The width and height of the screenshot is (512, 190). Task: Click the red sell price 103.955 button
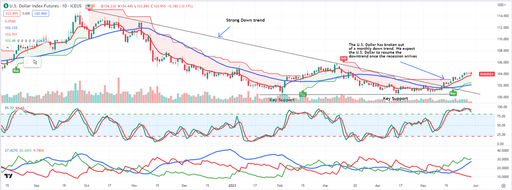11,14
